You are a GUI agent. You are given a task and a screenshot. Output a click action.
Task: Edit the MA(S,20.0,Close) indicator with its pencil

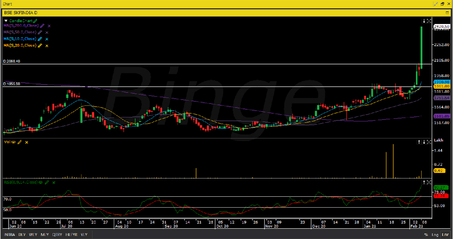point(40,46)
